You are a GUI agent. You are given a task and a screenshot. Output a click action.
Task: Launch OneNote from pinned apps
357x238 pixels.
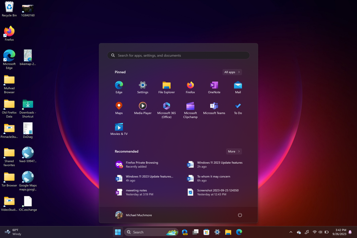[x=214, y=87]
